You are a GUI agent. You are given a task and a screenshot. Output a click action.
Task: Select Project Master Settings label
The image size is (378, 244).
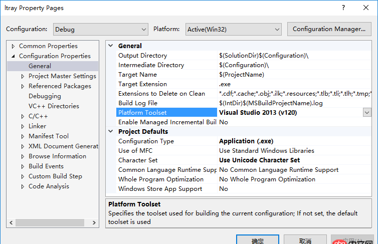[x=62, y=76]
